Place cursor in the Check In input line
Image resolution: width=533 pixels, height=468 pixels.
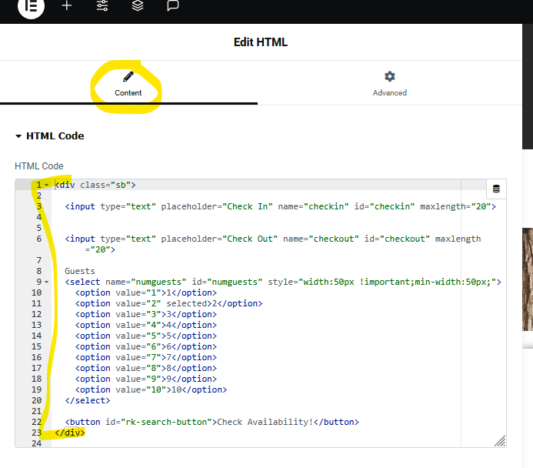click(277, 206)
